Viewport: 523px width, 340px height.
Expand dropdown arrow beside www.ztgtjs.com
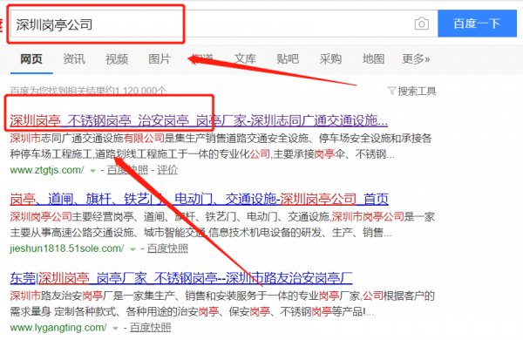pyautogui.click(x=92, y=171)
